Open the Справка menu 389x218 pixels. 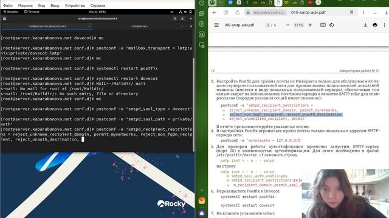(x=98, y=5)
